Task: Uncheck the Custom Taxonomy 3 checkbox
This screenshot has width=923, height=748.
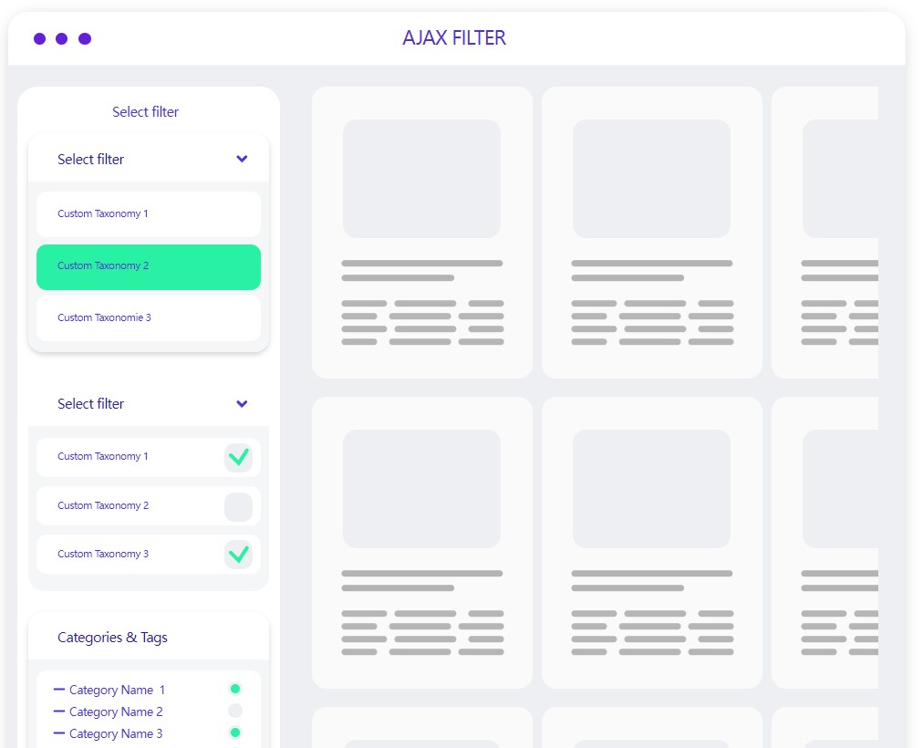Action: [238, 555]
